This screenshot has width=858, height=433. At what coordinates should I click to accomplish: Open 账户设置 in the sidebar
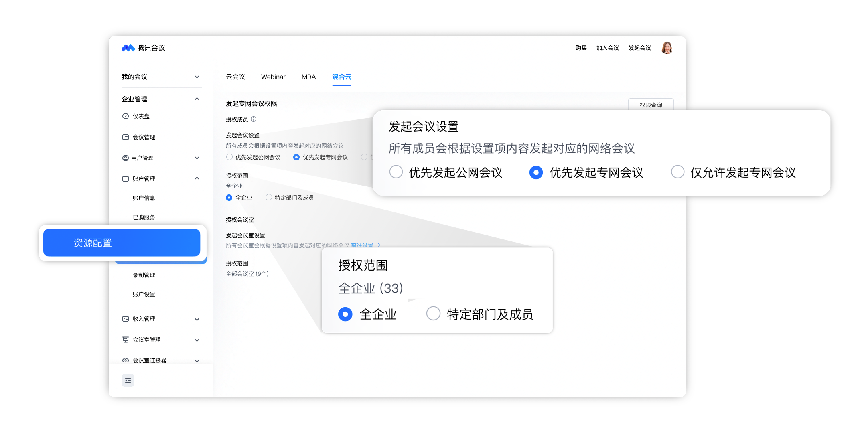[144, 294]
